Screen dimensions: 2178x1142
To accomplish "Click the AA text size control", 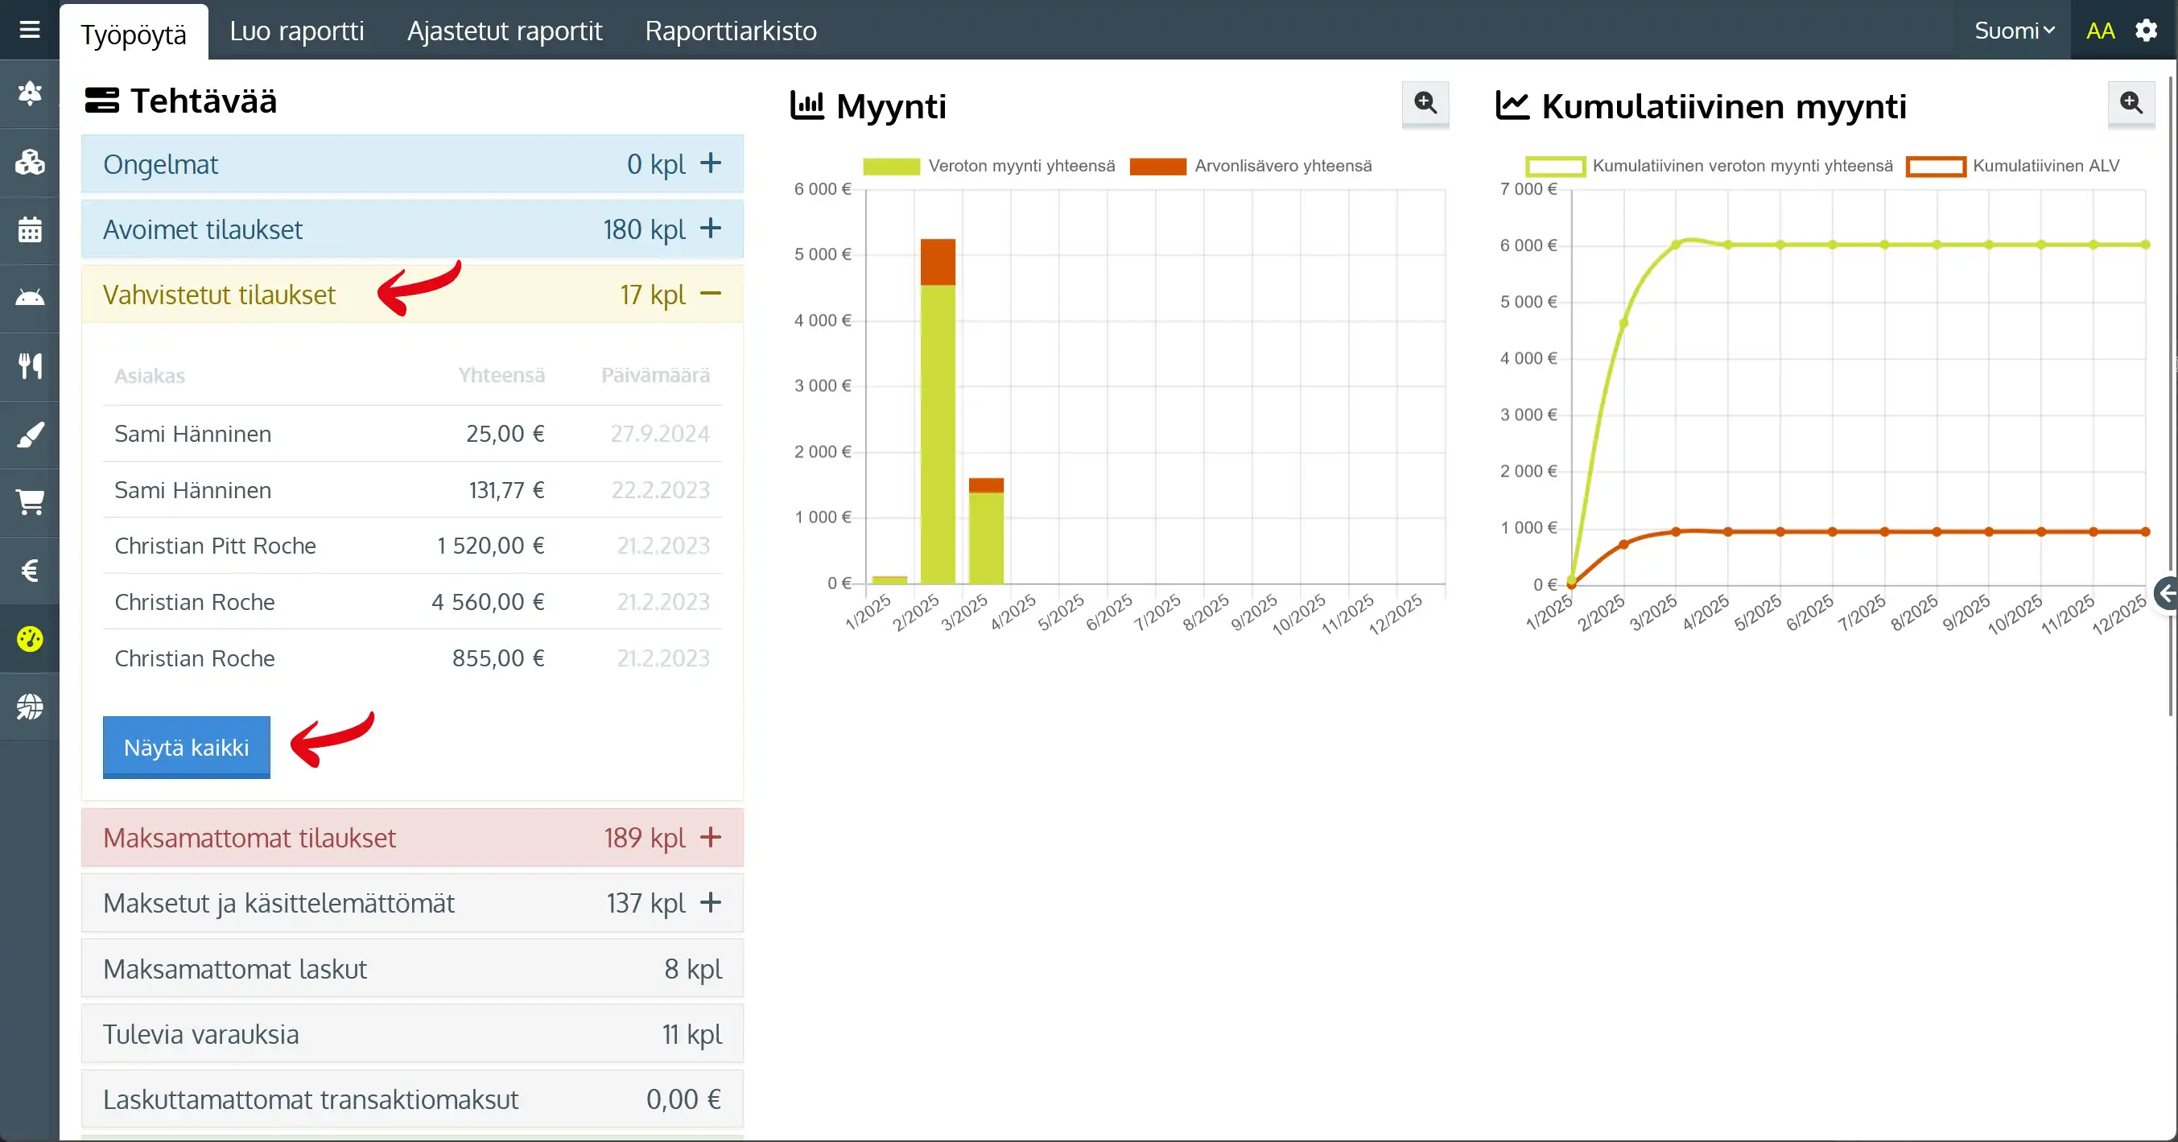I will click(2099, 31).
